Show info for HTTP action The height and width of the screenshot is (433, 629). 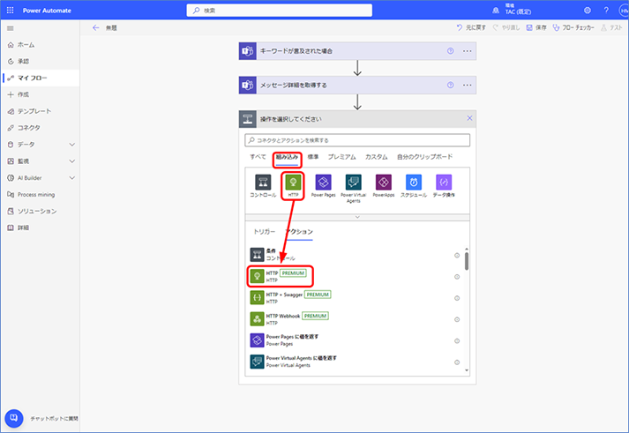[x=457, y=277]
